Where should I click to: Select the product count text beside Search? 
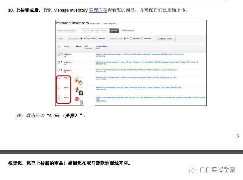pyautogui.click(x=128, y=30)
